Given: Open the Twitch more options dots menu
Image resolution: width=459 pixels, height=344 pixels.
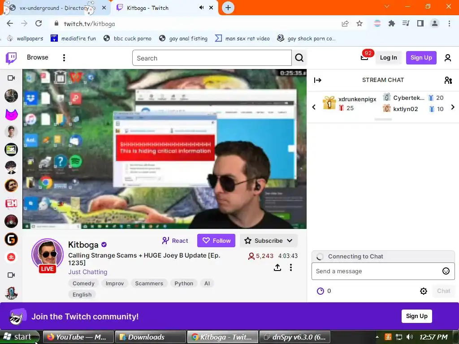Looking at the screenshot, I should pos(64,58).
